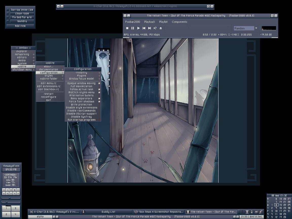Expand the media submenu in zenbox
292x219 pixels.
pos(23,60)
